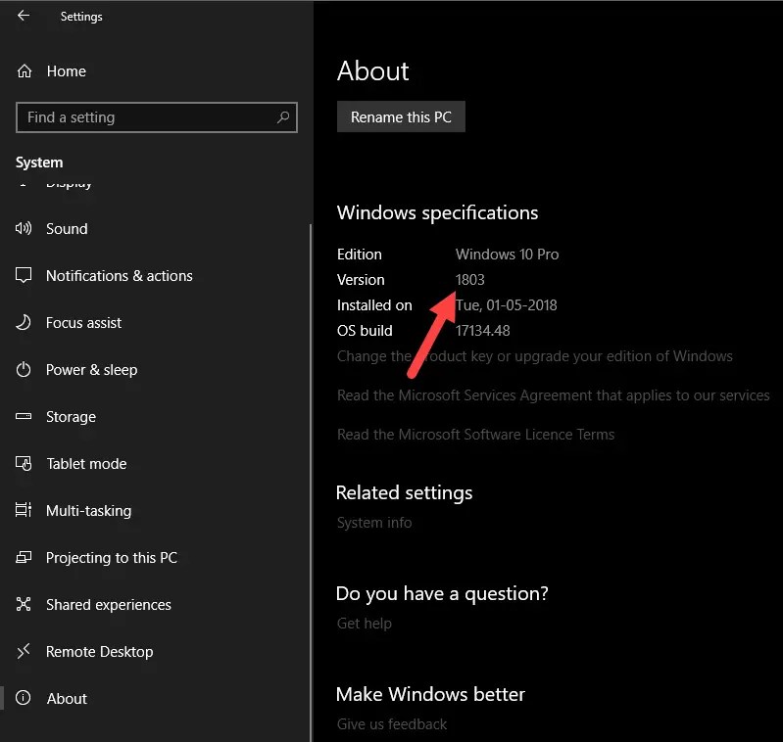This screenshot has height=742, width=783.
Task: Click the Shared experiences icon
Action: coord(24,604)
